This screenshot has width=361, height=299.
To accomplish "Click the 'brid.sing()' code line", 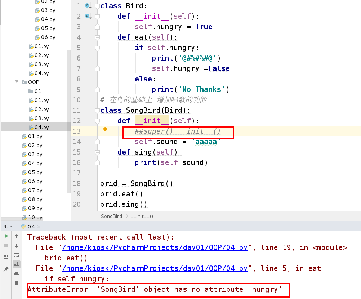I will 124,204.
